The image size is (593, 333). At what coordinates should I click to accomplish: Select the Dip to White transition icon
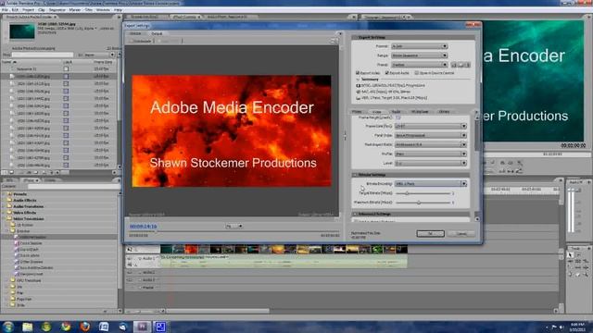click(x=17, y=255)
